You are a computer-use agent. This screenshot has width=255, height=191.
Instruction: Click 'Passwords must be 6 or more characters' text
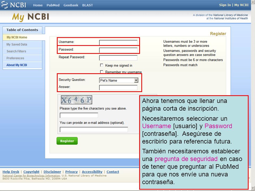[x=193, y=60]
